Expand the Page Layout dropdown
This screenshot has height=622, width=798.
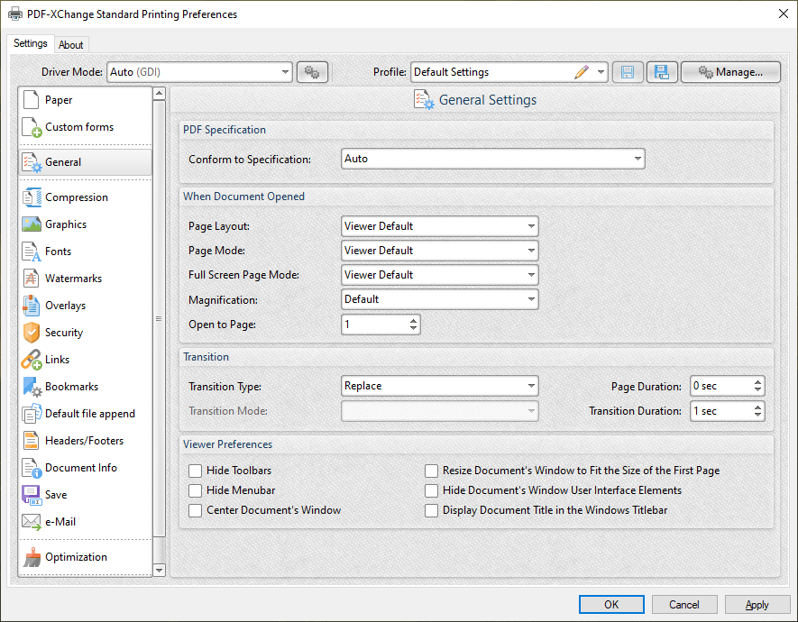[439, 226]
